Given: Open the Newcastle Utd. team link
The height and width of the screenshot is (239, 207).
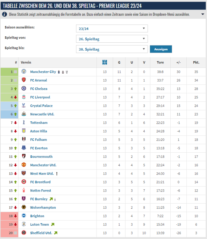Looking at the screenshot, I should click(x=42, y=114).
